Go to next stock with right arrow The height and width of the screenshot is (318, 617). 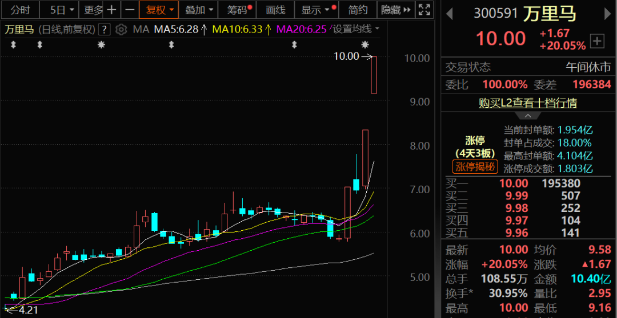pyautogui.click(x=607, y=14)
